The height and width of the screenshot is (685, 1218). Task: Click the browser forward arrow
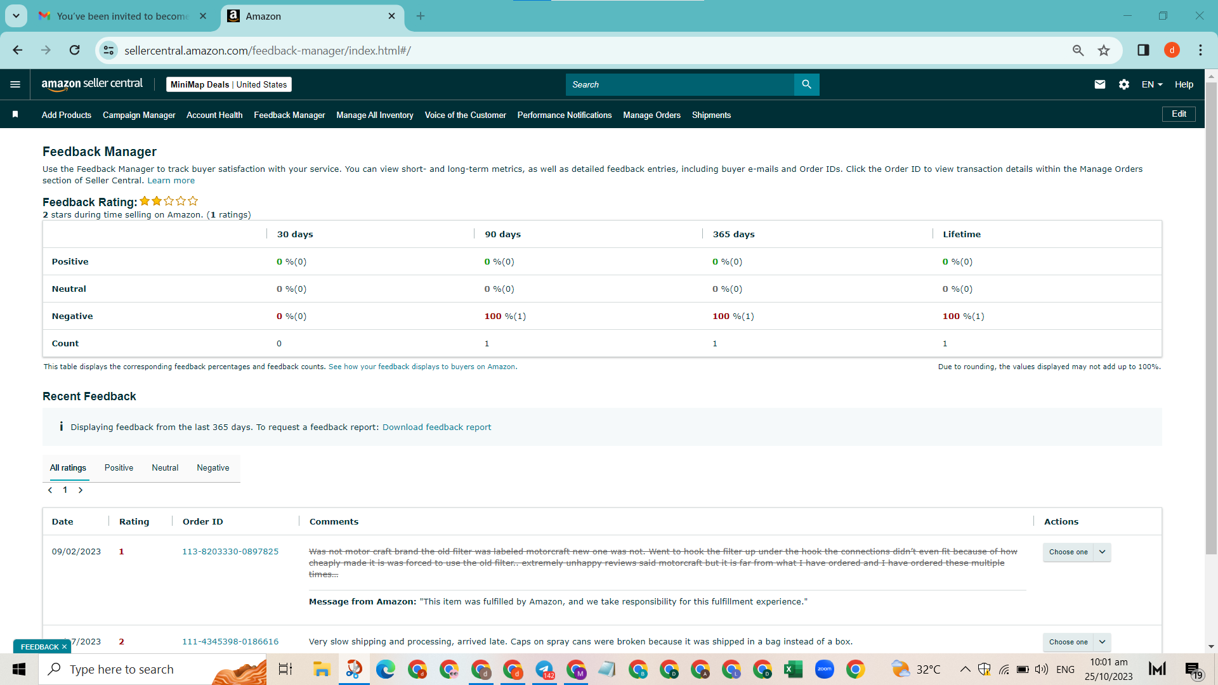[x=46, y=50]
